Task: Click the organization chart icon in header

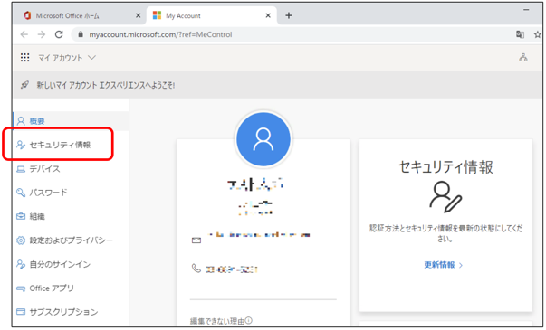Action: [x=522, y=57]
